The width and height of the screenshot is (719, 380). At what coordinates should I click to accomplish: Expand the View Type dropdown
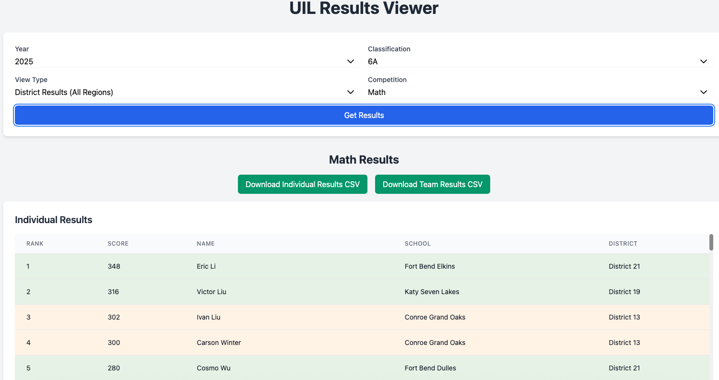(x=187, y=92)
